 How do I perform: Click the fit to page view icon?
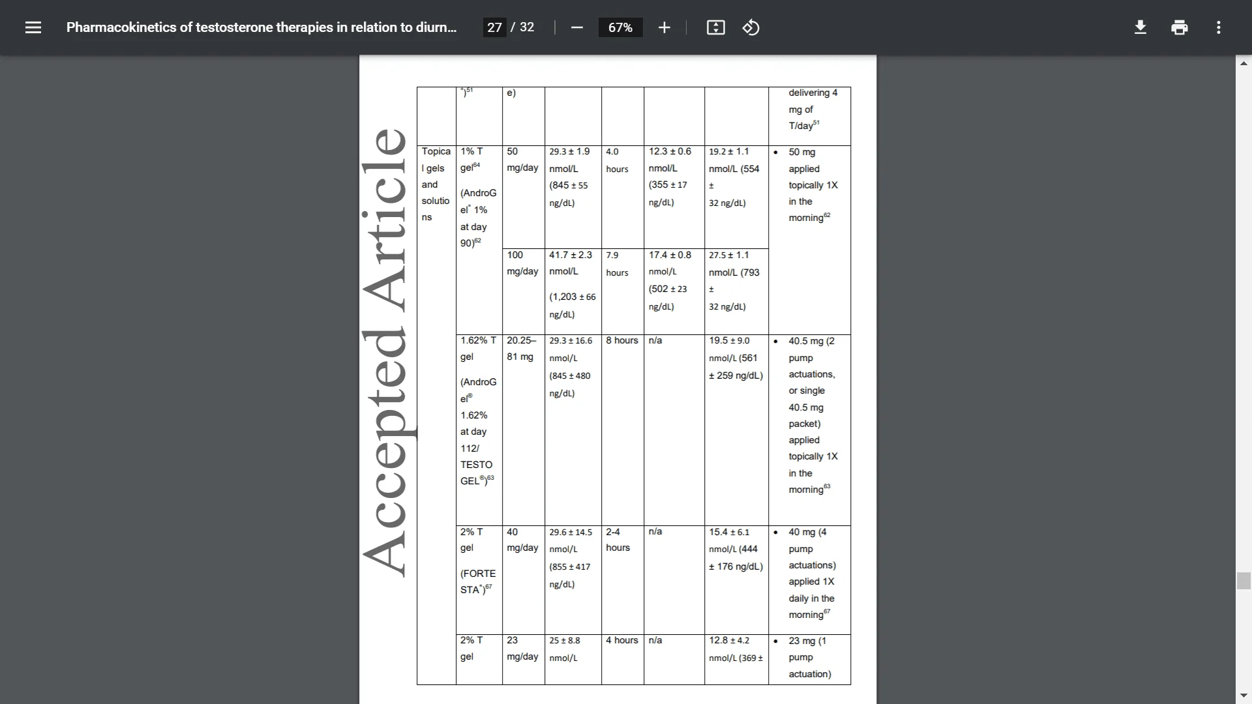tap(715, 27)
